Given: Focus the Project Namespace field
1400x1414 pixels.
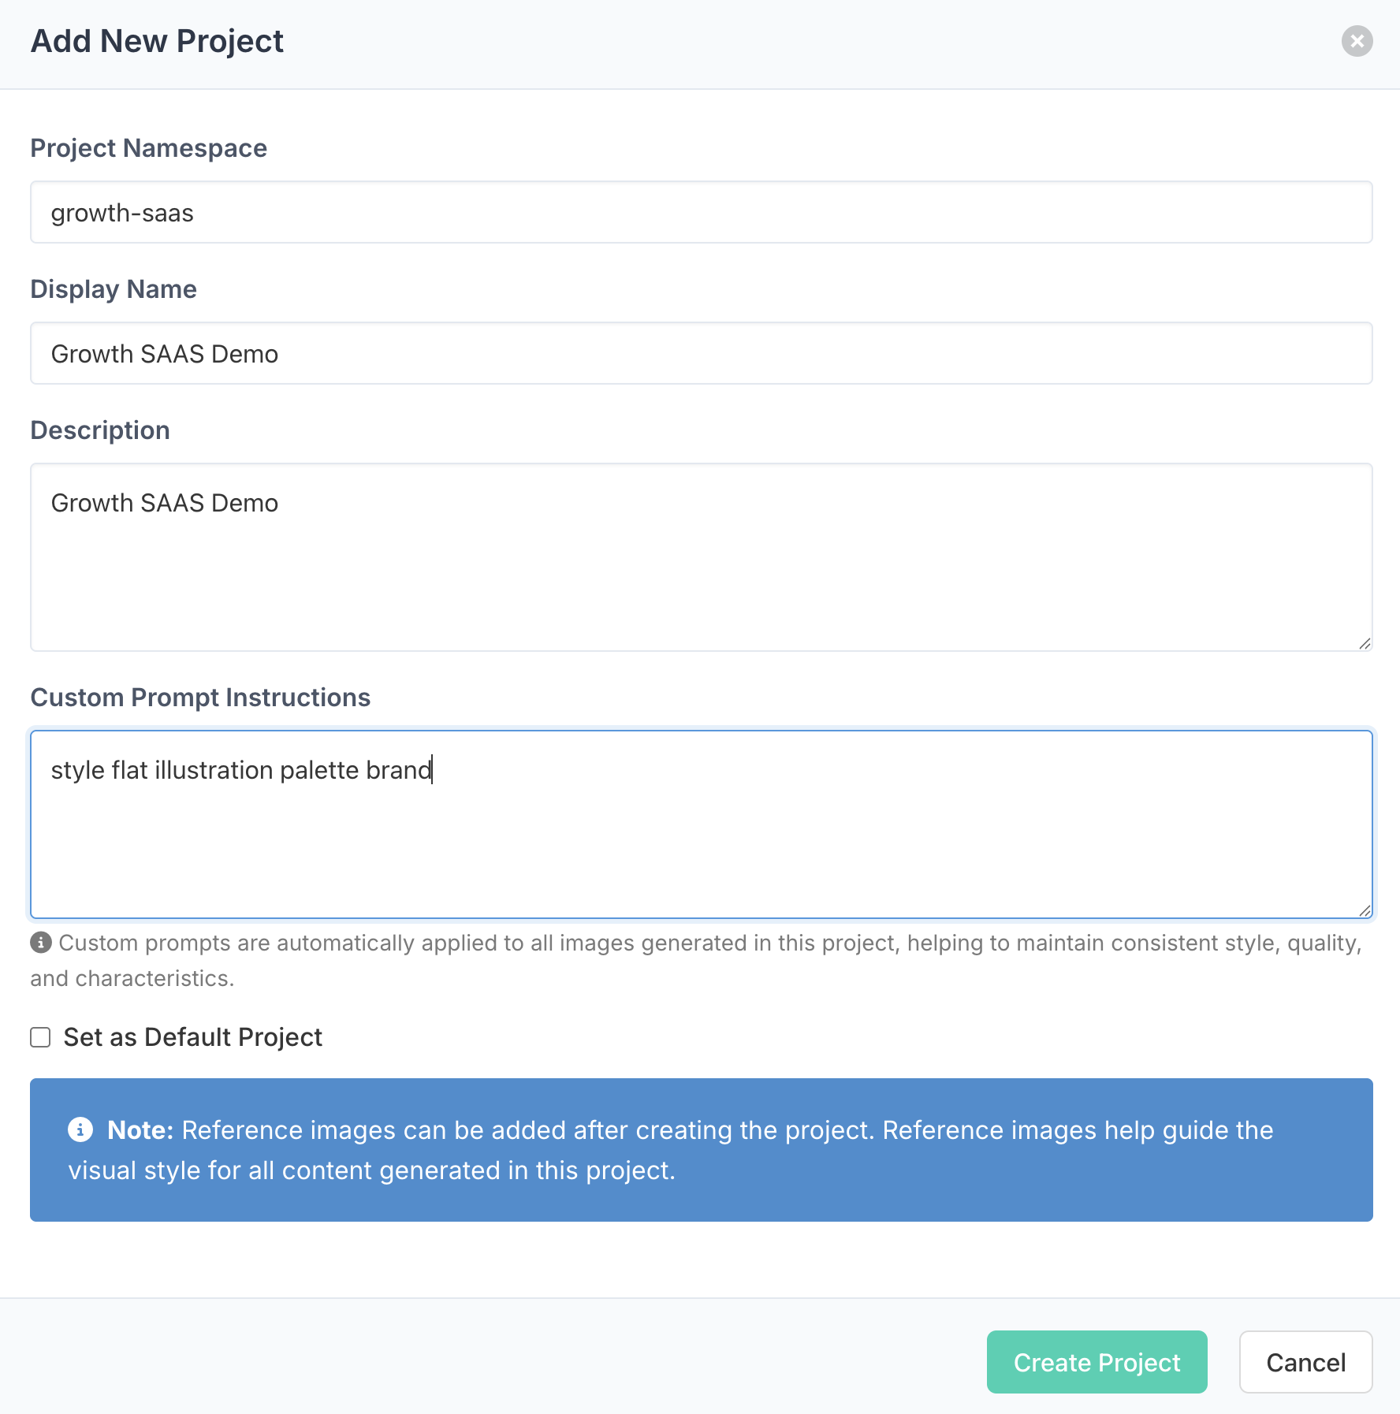Looking at the screenshot, I should pos(701,212).
